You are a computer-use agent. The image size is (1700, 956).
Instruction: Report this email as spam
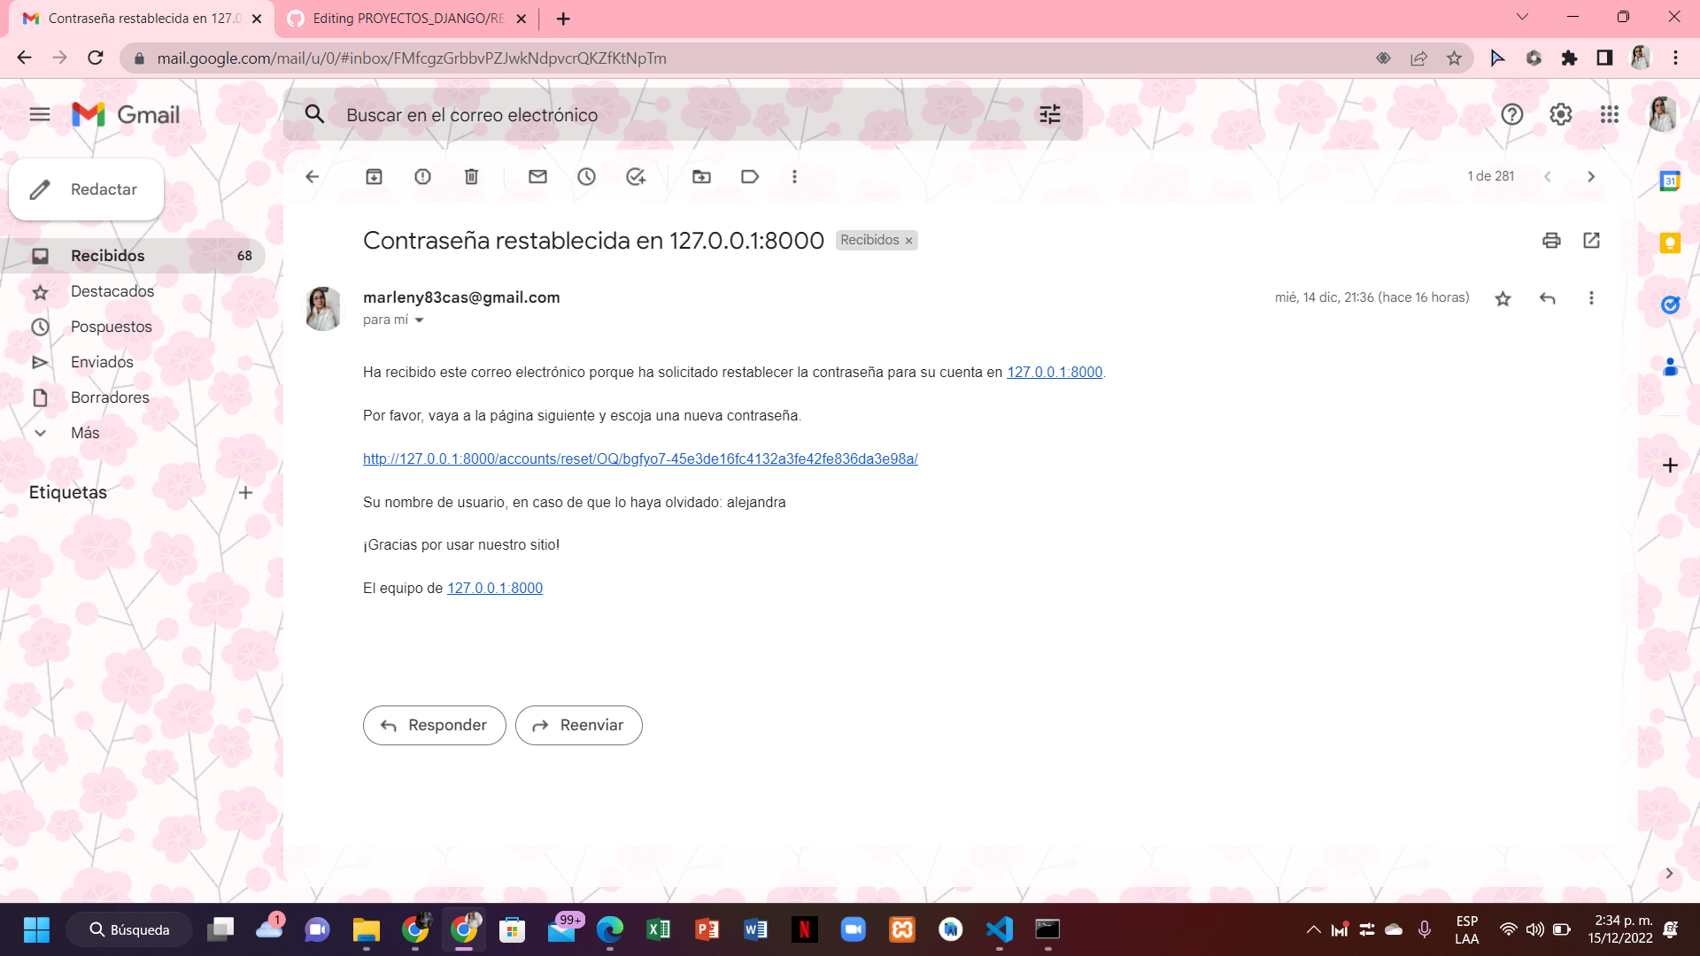pyautogui.click(x=422, y=176)
